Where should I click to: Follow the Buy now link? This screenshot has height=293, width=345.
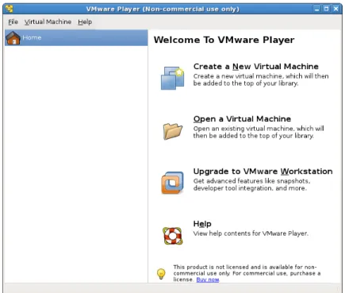(208, 280)
